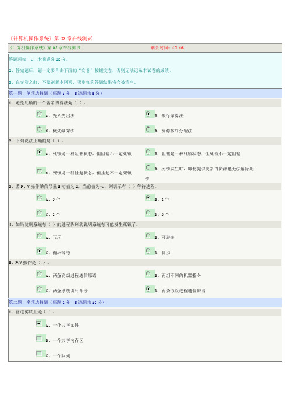Choose option C 优先级算法
The height and width of the screenshot is (411, 290).
point(40,129)
